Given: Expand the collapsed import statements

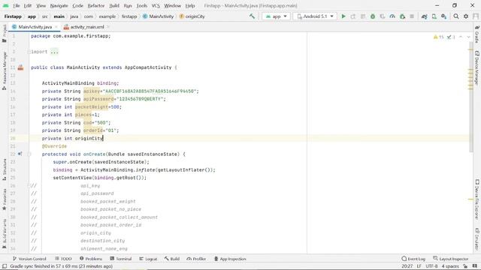Looking at the screenshot, I should click(x=29, y=52).
